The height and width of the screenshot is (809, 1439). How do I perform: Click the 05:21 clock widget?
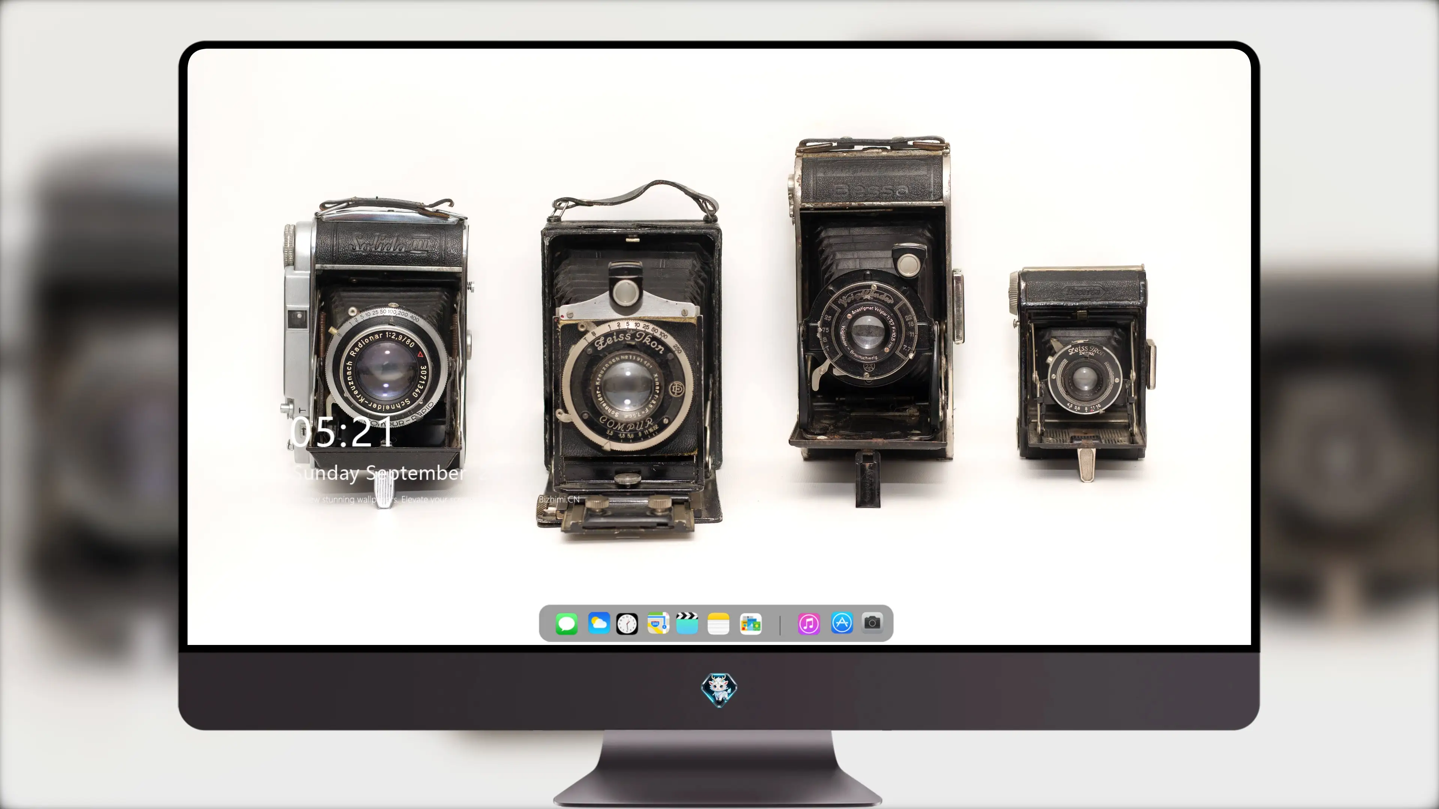342,432
